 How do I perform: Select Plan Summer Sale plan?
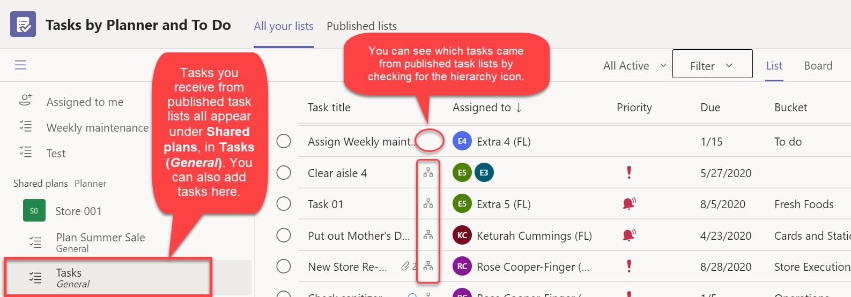(100, 242)
